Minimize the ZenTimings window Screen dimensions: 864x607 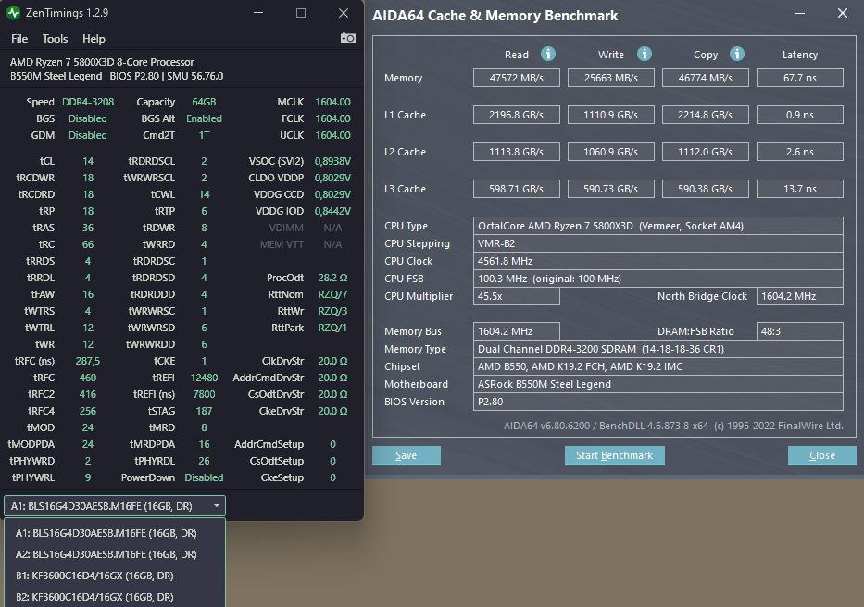257,13
